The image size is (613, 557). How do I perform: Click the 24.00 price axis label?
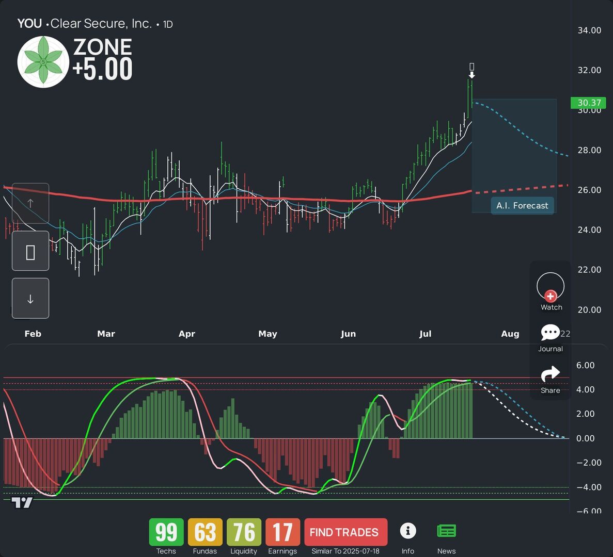(x=589, y=230)
